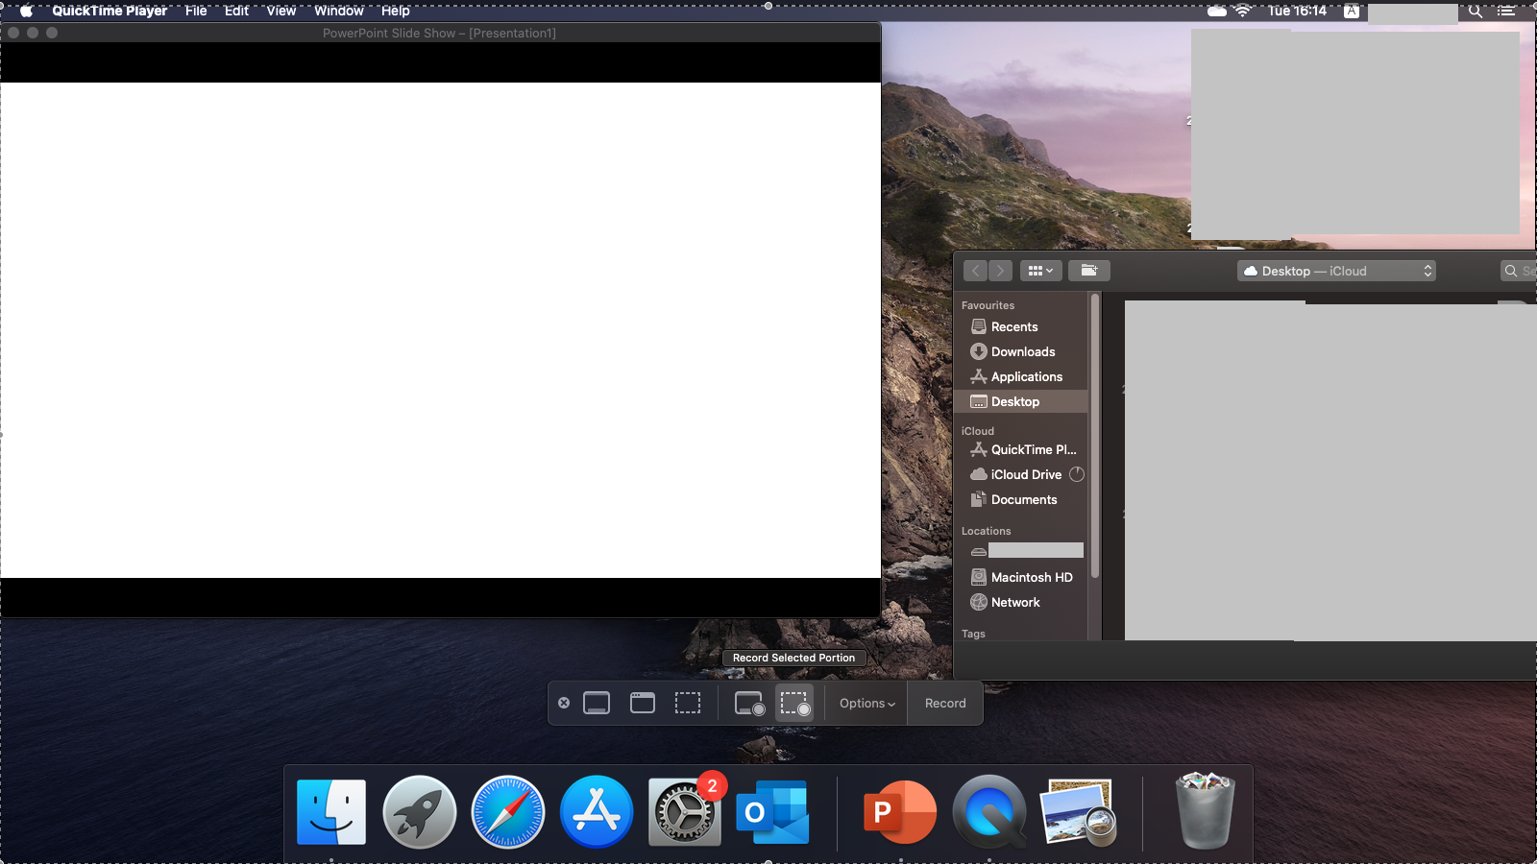
Task: Select Capture Entire Screen icon
Action: 597,703
